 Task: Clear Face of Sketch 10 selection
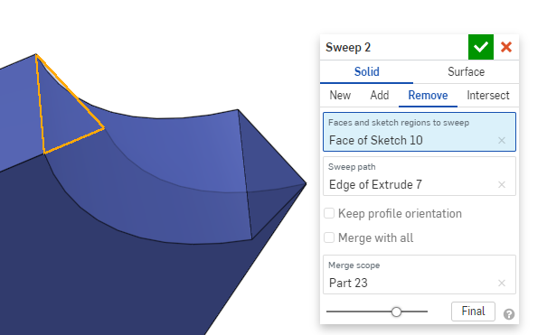click(x=502, y=140)
